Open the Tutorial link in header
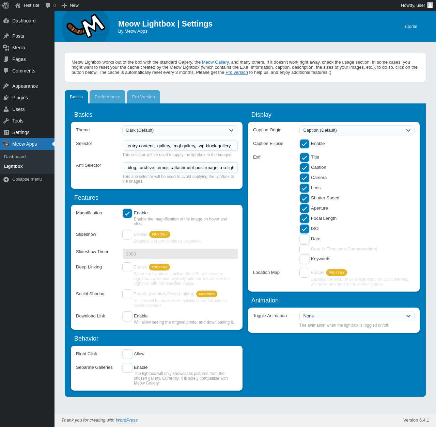This screenshot has height=427, width=436. 410,27
